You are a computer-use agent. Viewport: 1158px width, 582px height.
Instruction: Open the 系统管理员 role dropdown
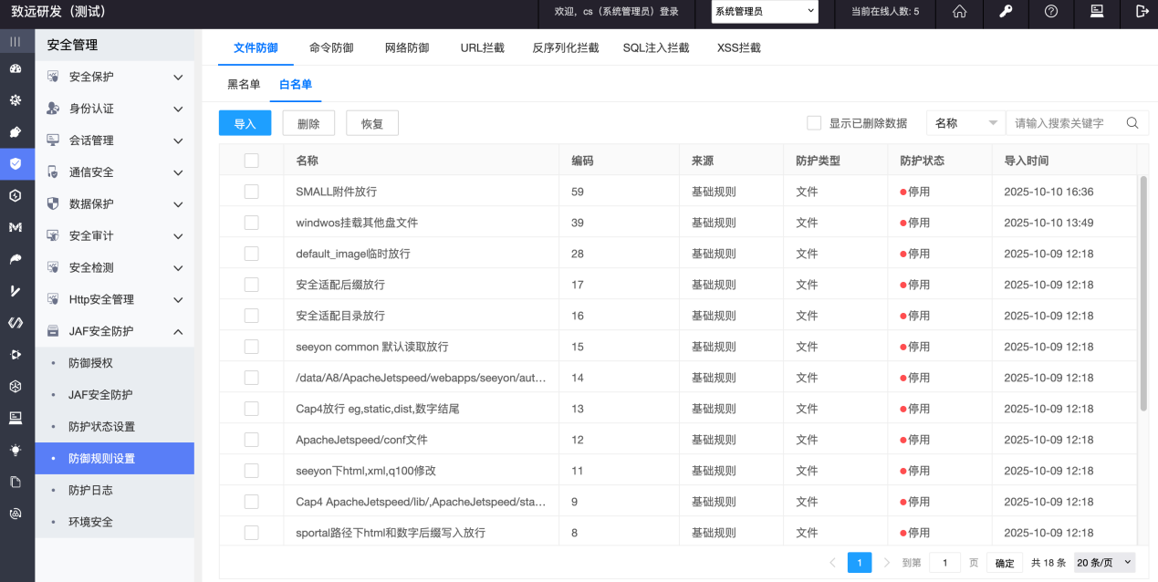(x=765, y=12)
